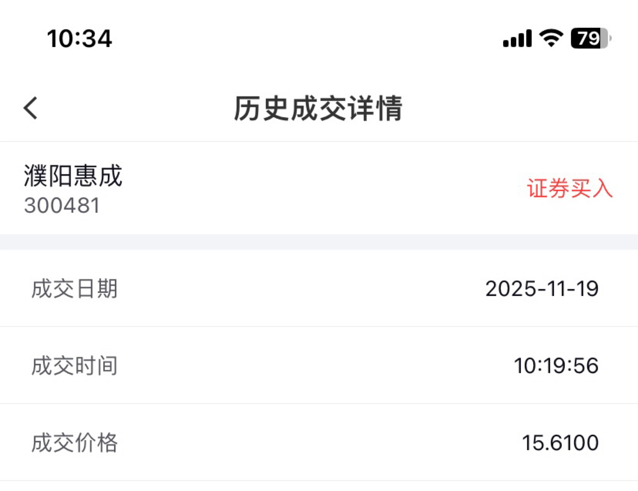
Task: Select the 成交价格 row label
Action: pos(74,442)
